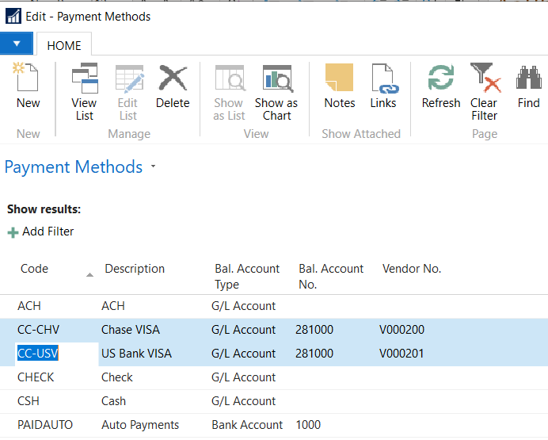Clear Filter using the ribbon icon
548x440 pixels.
click(484, 80)
